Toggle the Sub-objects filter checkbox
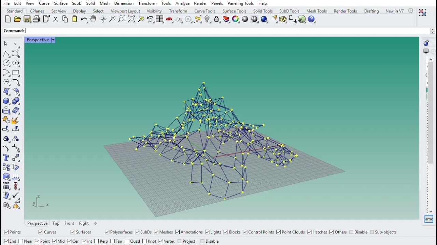The image size is (437, 245). pos(372,232)
